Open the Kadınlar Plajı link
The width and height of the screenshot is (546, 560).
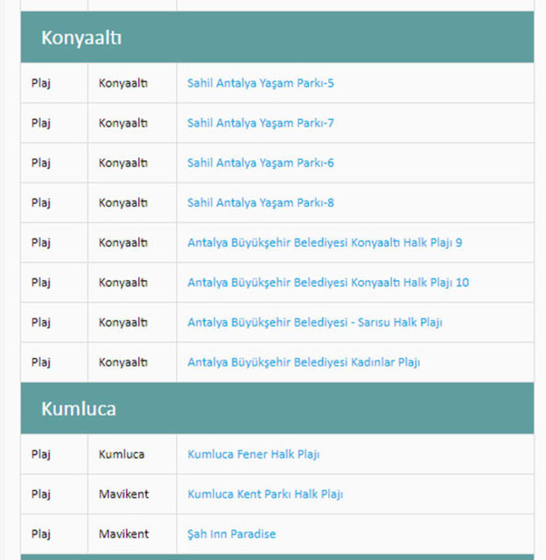304,362
